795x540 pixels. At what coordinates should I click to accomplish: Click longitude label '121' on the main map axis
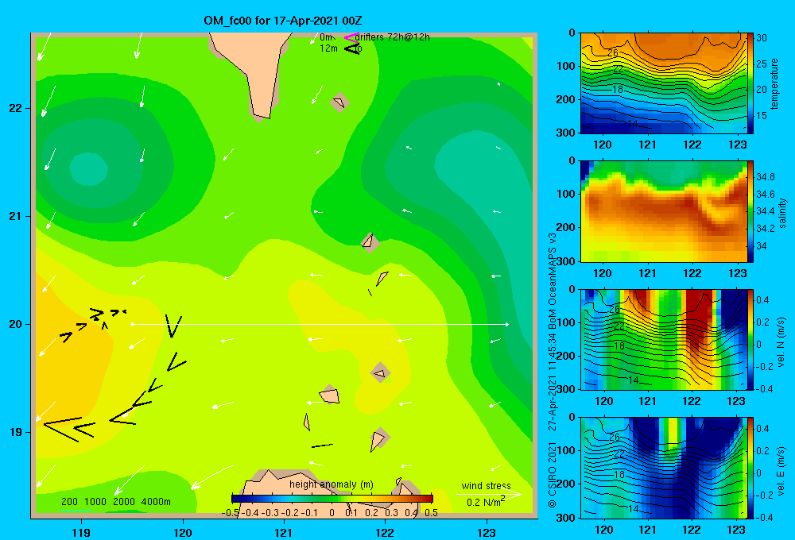pos(284,532)
